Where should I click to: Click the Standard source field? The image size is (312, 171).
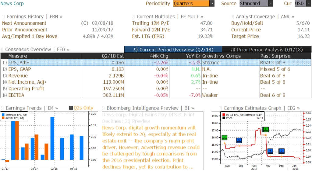coord(254,3)
